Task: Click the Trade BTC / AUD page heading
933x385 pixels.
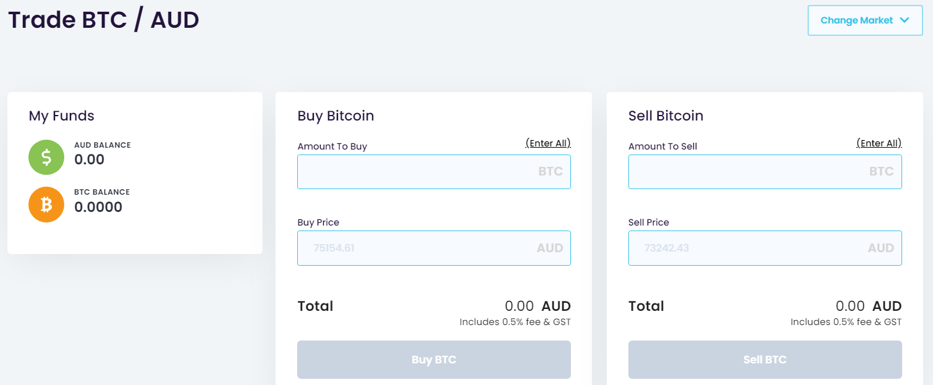Action: (x=104, y=20)
